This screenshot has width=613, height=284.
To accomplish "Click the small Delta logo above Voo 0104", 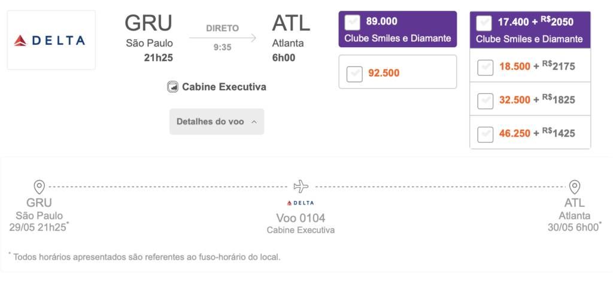I will point(301,203).
